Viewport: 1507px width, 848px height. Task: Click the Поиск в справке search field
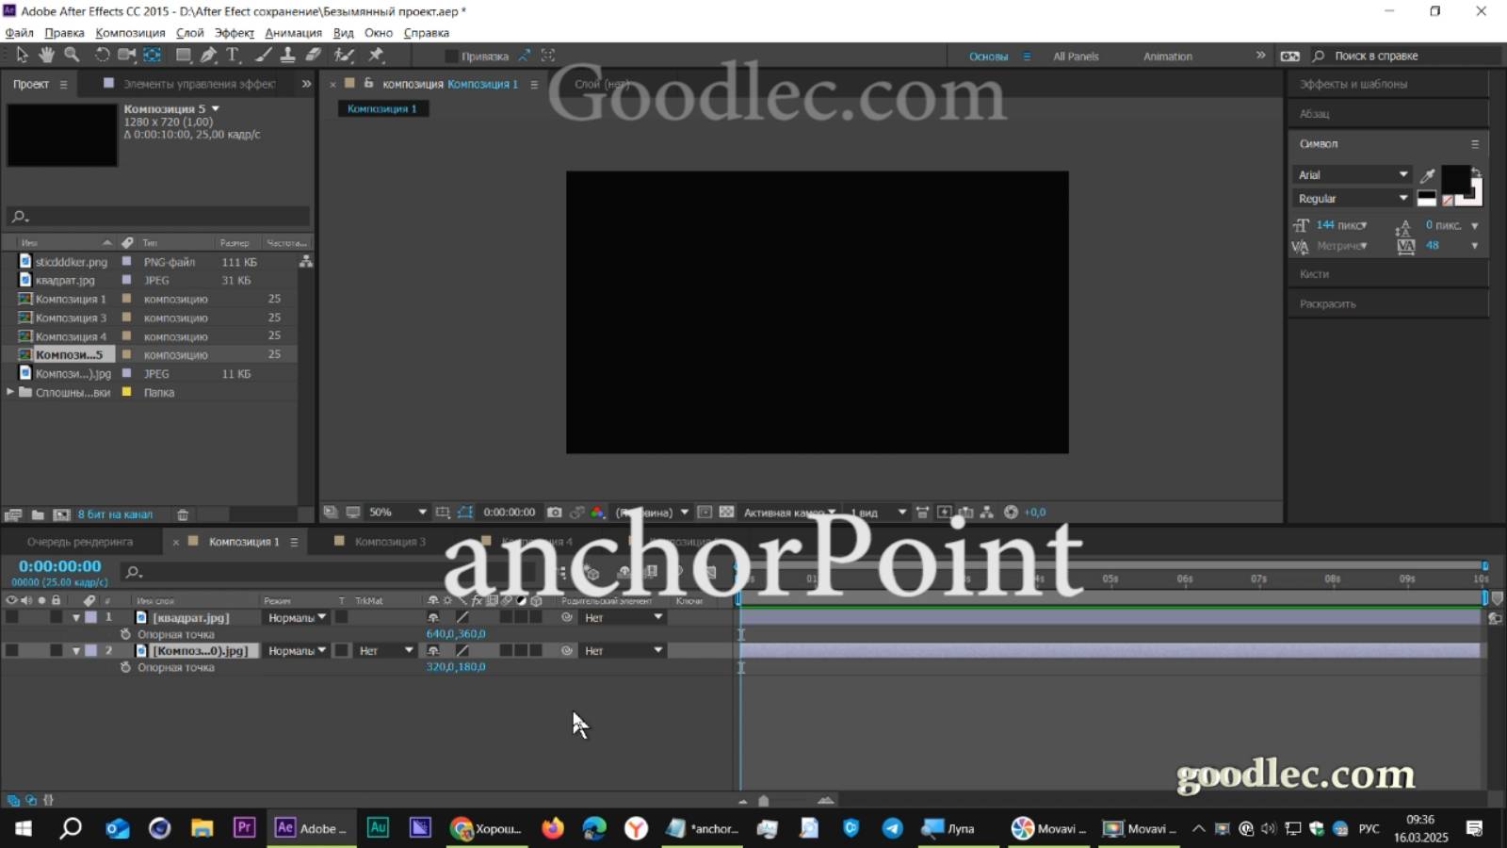1403,57
